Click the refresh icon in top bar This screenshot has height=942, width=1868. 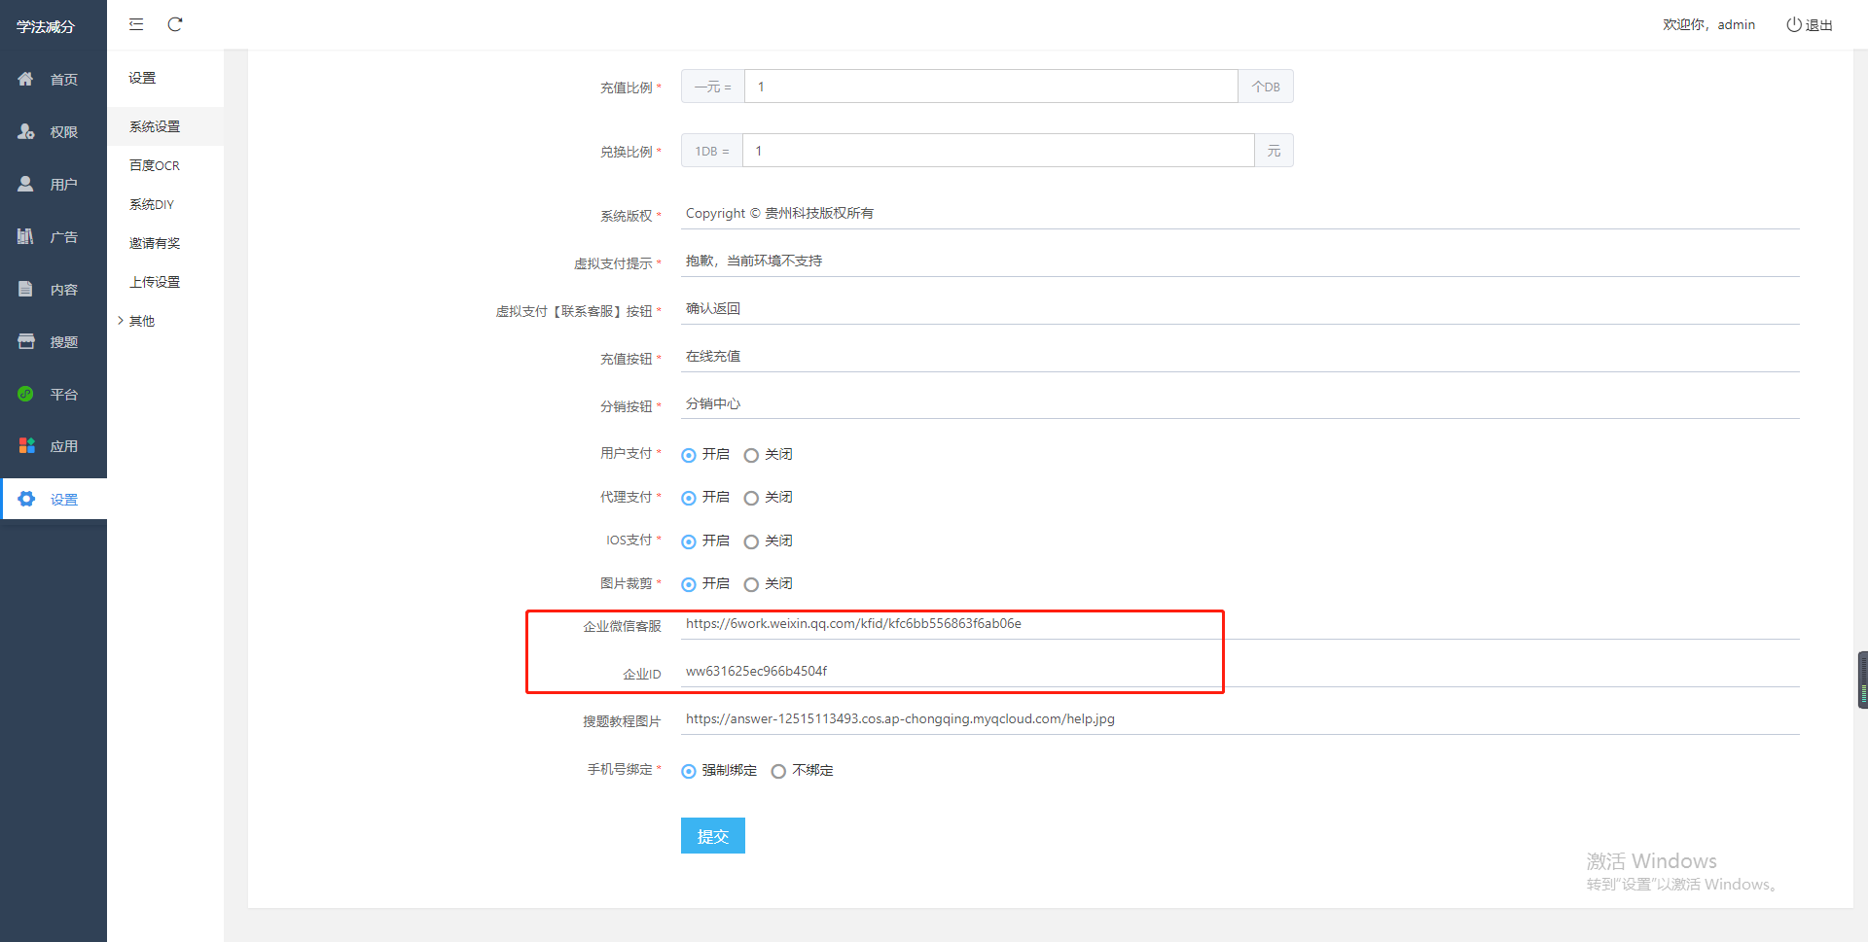click(x=175, y=24)
